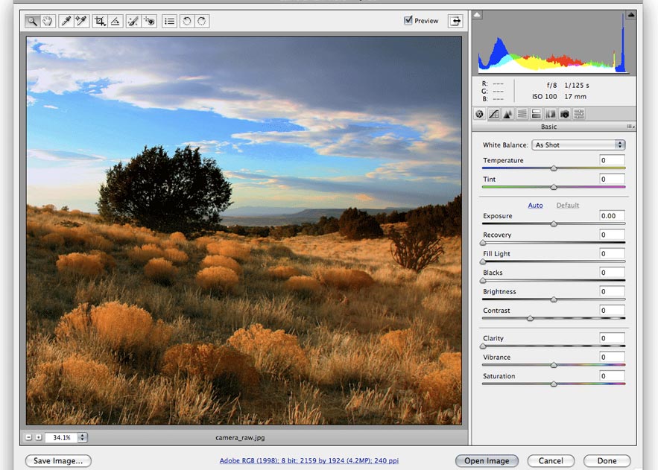Open the Basic panel options menu
Screen dimensions: 658x470
(630, 127)
